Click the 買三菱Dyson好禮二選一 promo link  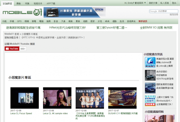coord(112,28)
